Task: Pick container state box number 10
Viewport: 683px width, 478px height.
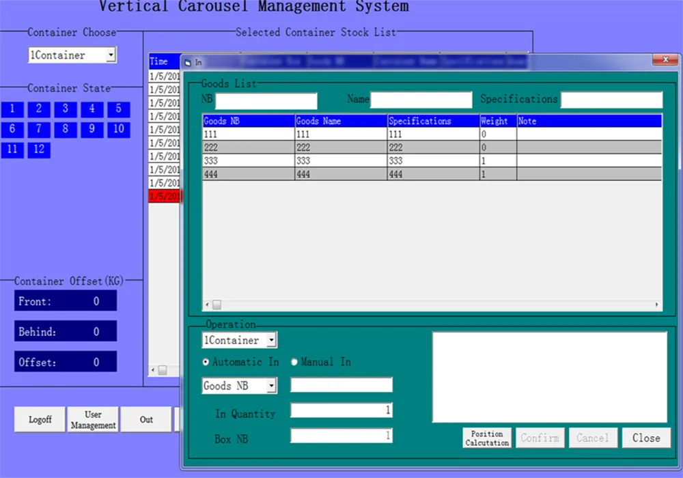Action: point(118,129)
